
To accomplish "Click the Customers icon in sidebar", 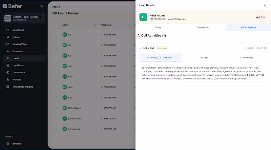I will (8, 51).
